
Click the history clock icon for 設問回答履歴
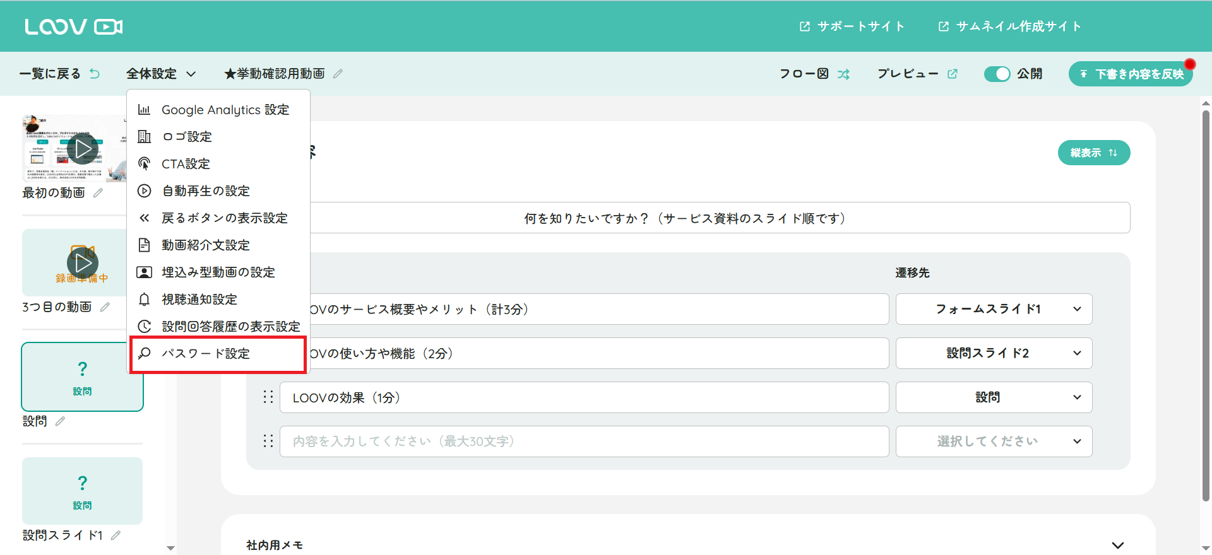[145, 327]
